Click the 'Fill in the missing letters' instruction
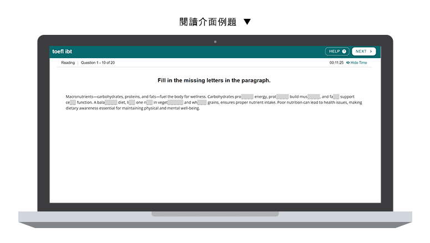 [x=215, y=81]
